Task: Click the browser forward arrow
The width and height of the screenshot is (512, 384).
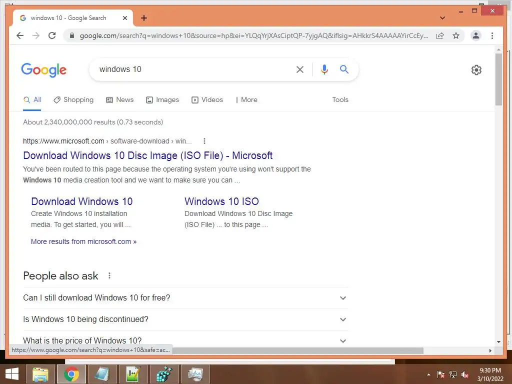Action: click(x=36, y=35)
